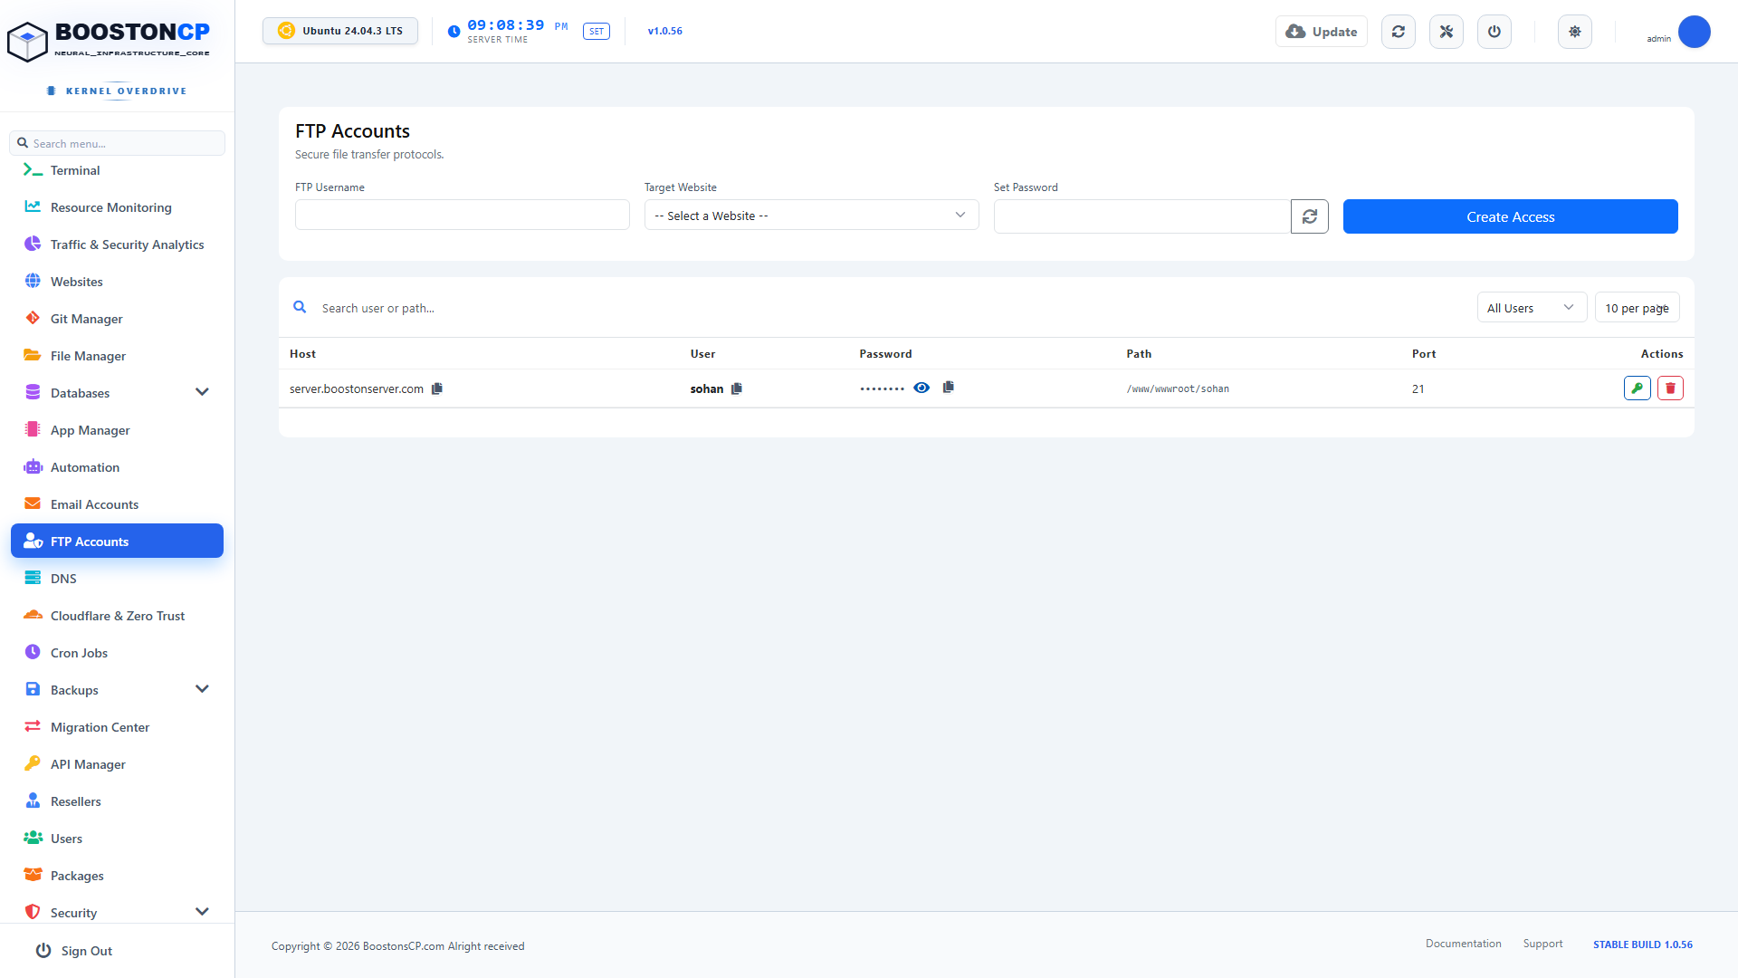
Task: Focus the Set Password field
Action: pyautogui.click(x=1141, y=216)
